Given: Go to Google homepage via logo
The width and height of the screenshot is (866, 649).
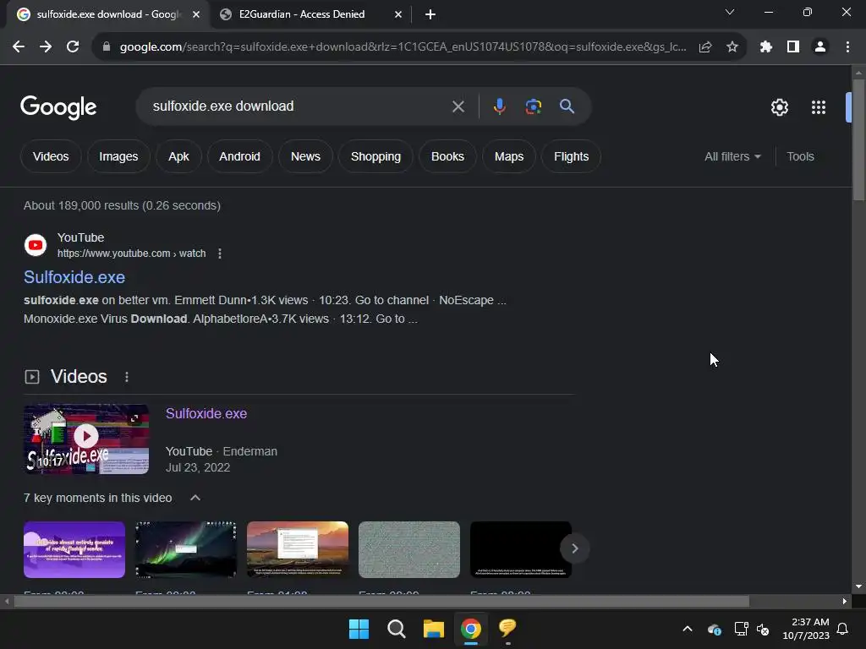Looking at the screenshot, I should pos(58,107).
